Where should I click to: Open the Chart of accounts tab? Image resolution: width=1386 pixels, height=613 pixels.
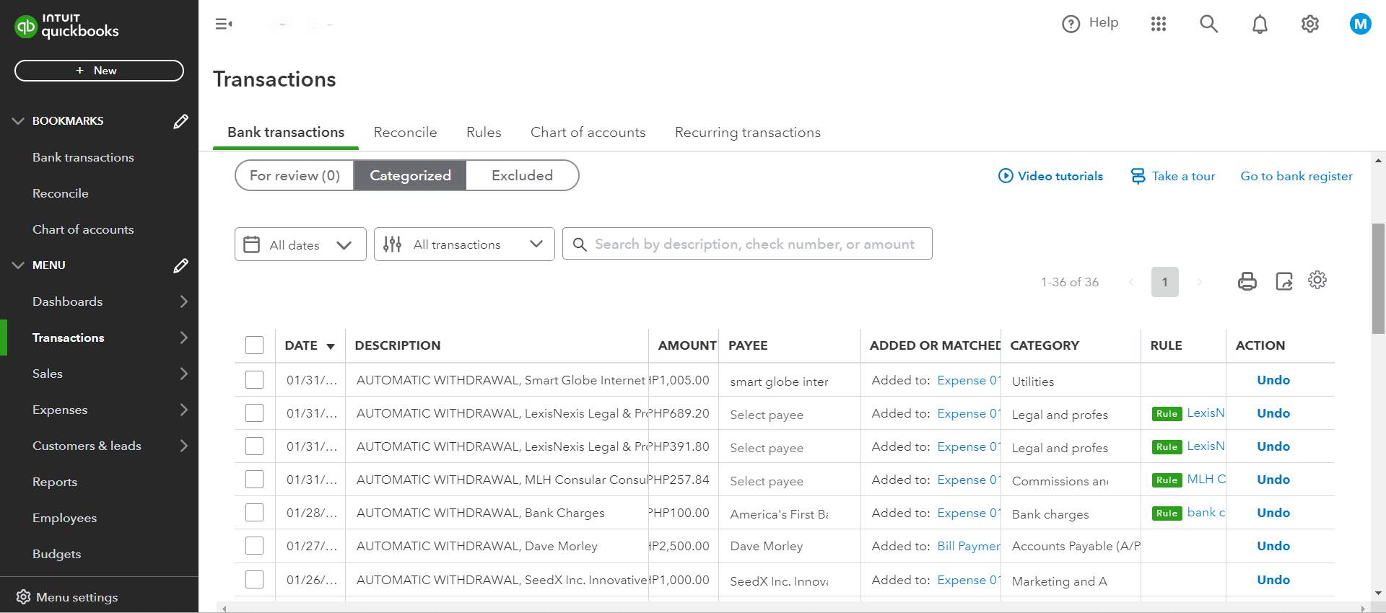[x=588, y=133]
